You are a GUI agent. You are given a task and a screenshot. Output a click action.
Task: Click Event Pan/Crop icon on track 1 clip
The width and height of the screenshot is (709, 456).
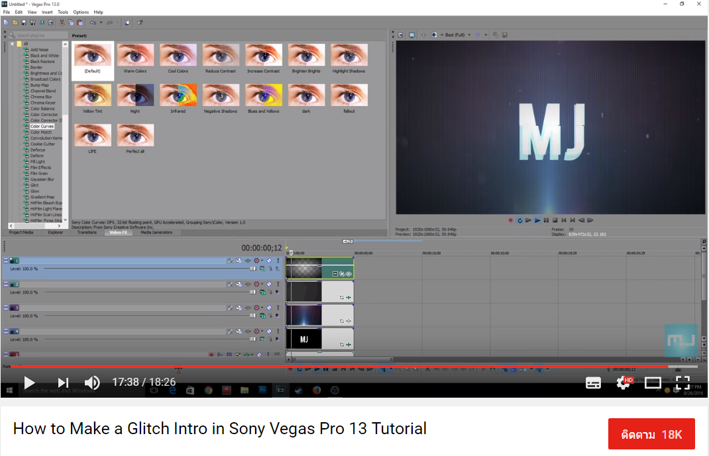coord(342,274)
